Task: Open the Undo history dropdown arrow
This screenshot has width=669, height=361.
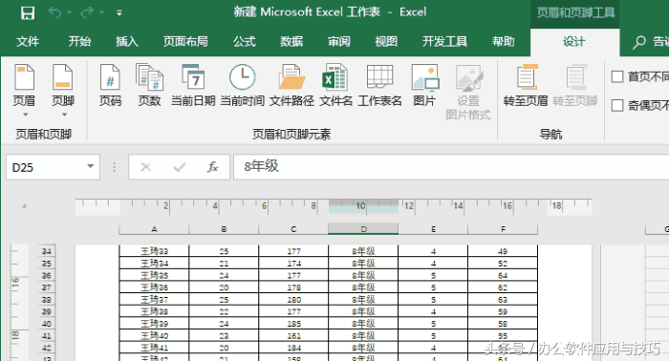Action: 69,13
